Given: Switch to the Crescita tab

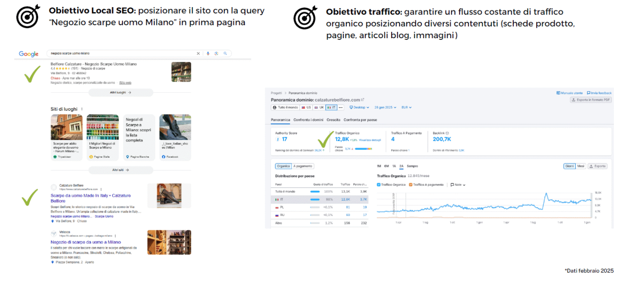Looking at the screenshot, I should point(334,120).
